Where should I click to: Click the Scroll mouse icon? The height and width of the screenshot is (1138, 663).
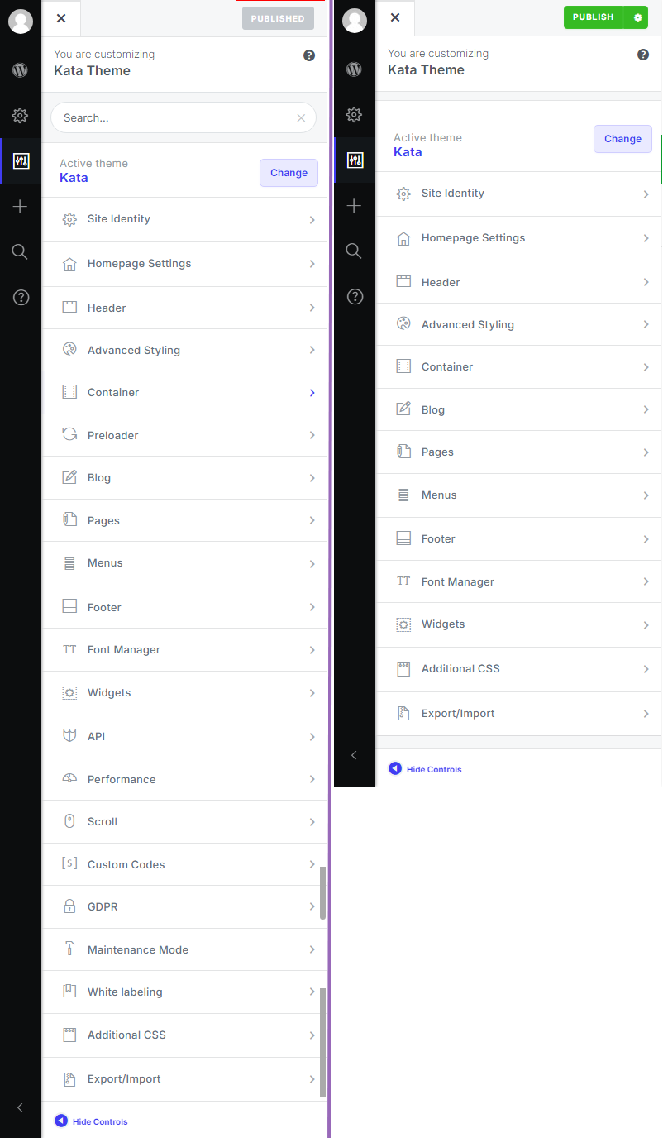click(70, 821)
